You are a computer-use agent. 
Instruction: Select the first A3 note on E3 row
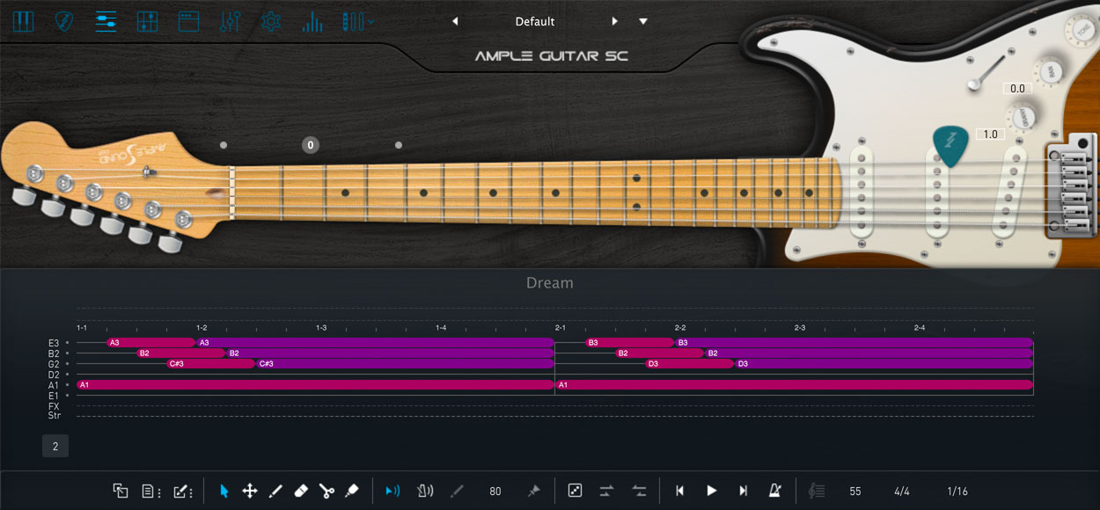[x=150, y=343]
